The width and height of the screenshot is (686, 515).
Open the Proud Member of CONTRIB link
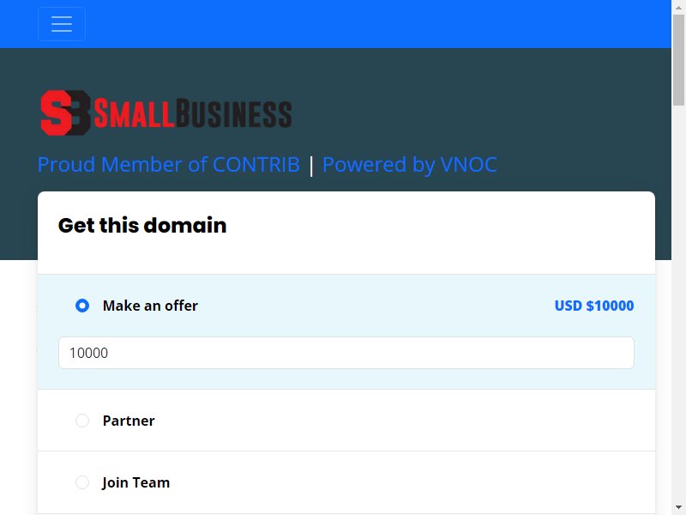(x=169, y=165)
